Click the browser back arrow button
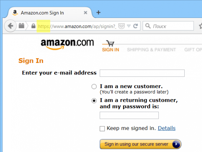 11,26
